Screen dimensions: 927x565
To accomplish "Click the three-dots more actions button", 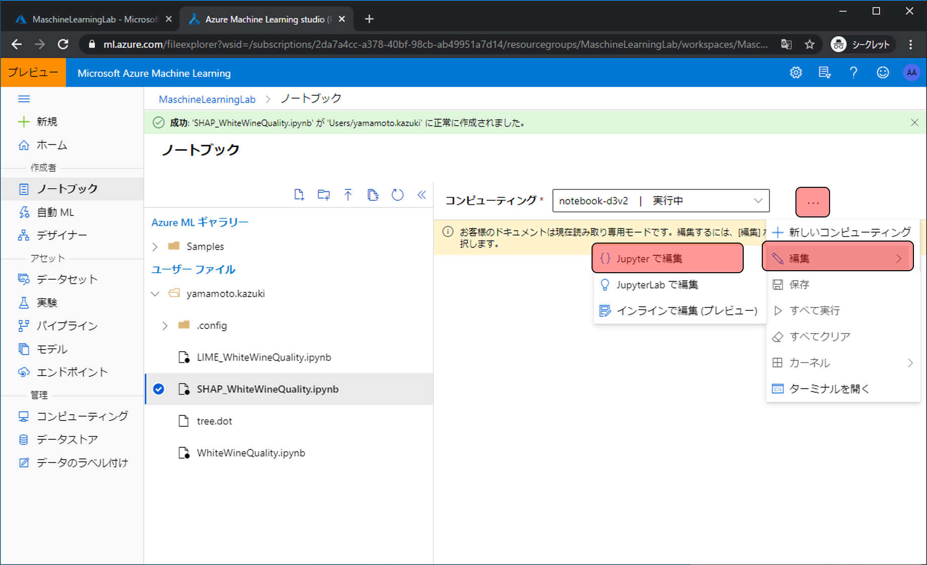I will point(813,202).
